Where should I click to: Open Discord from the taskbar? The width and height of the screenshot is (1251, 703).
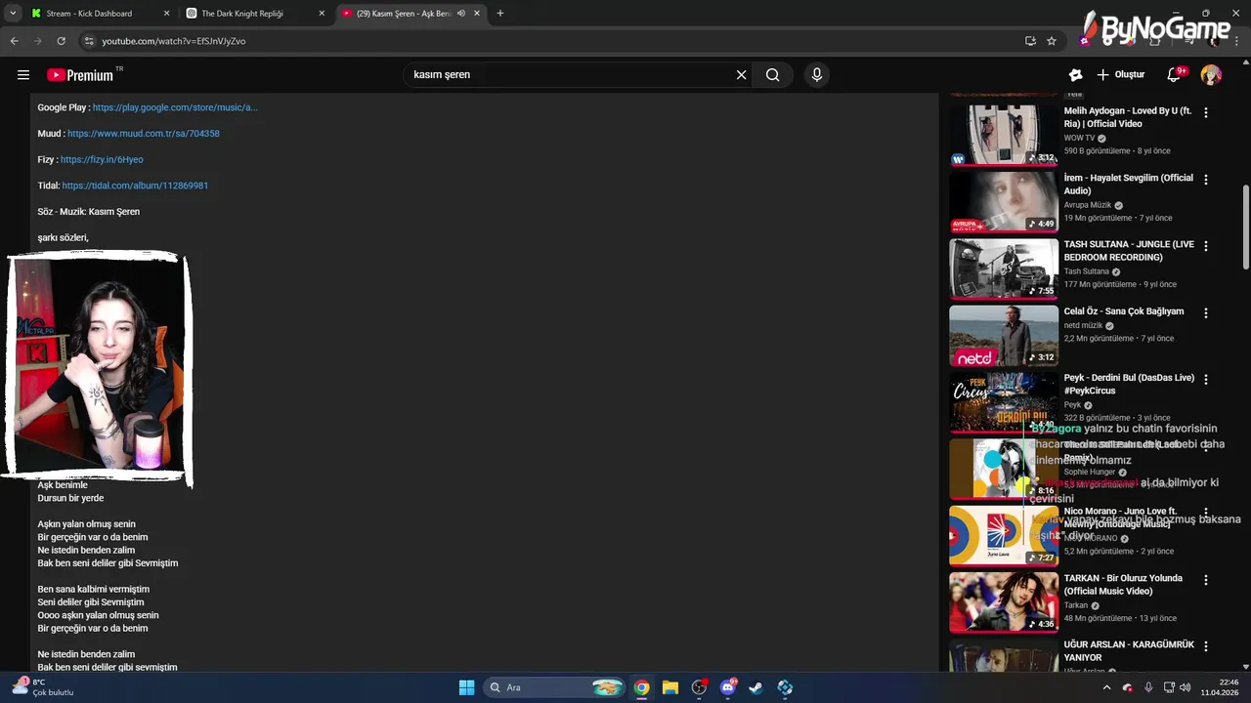click(x=728, y=687)
